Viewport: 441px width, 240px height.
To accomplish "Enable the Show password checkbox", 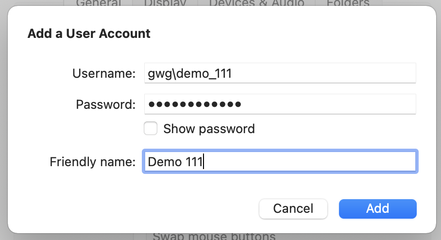I will pyautogui.click(x=151, y=128).
